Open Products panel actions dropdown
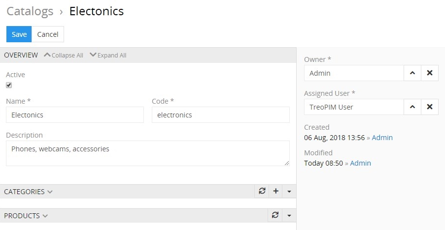445x230 pixels. click(289, 215)
